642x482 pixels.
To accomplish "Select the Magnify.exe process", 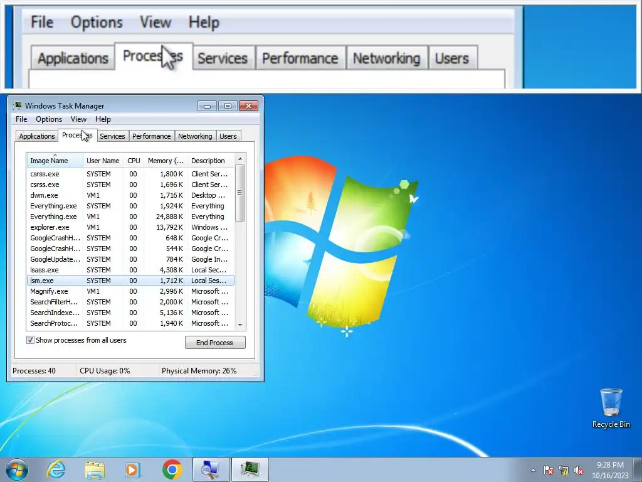I will (130, 291).
